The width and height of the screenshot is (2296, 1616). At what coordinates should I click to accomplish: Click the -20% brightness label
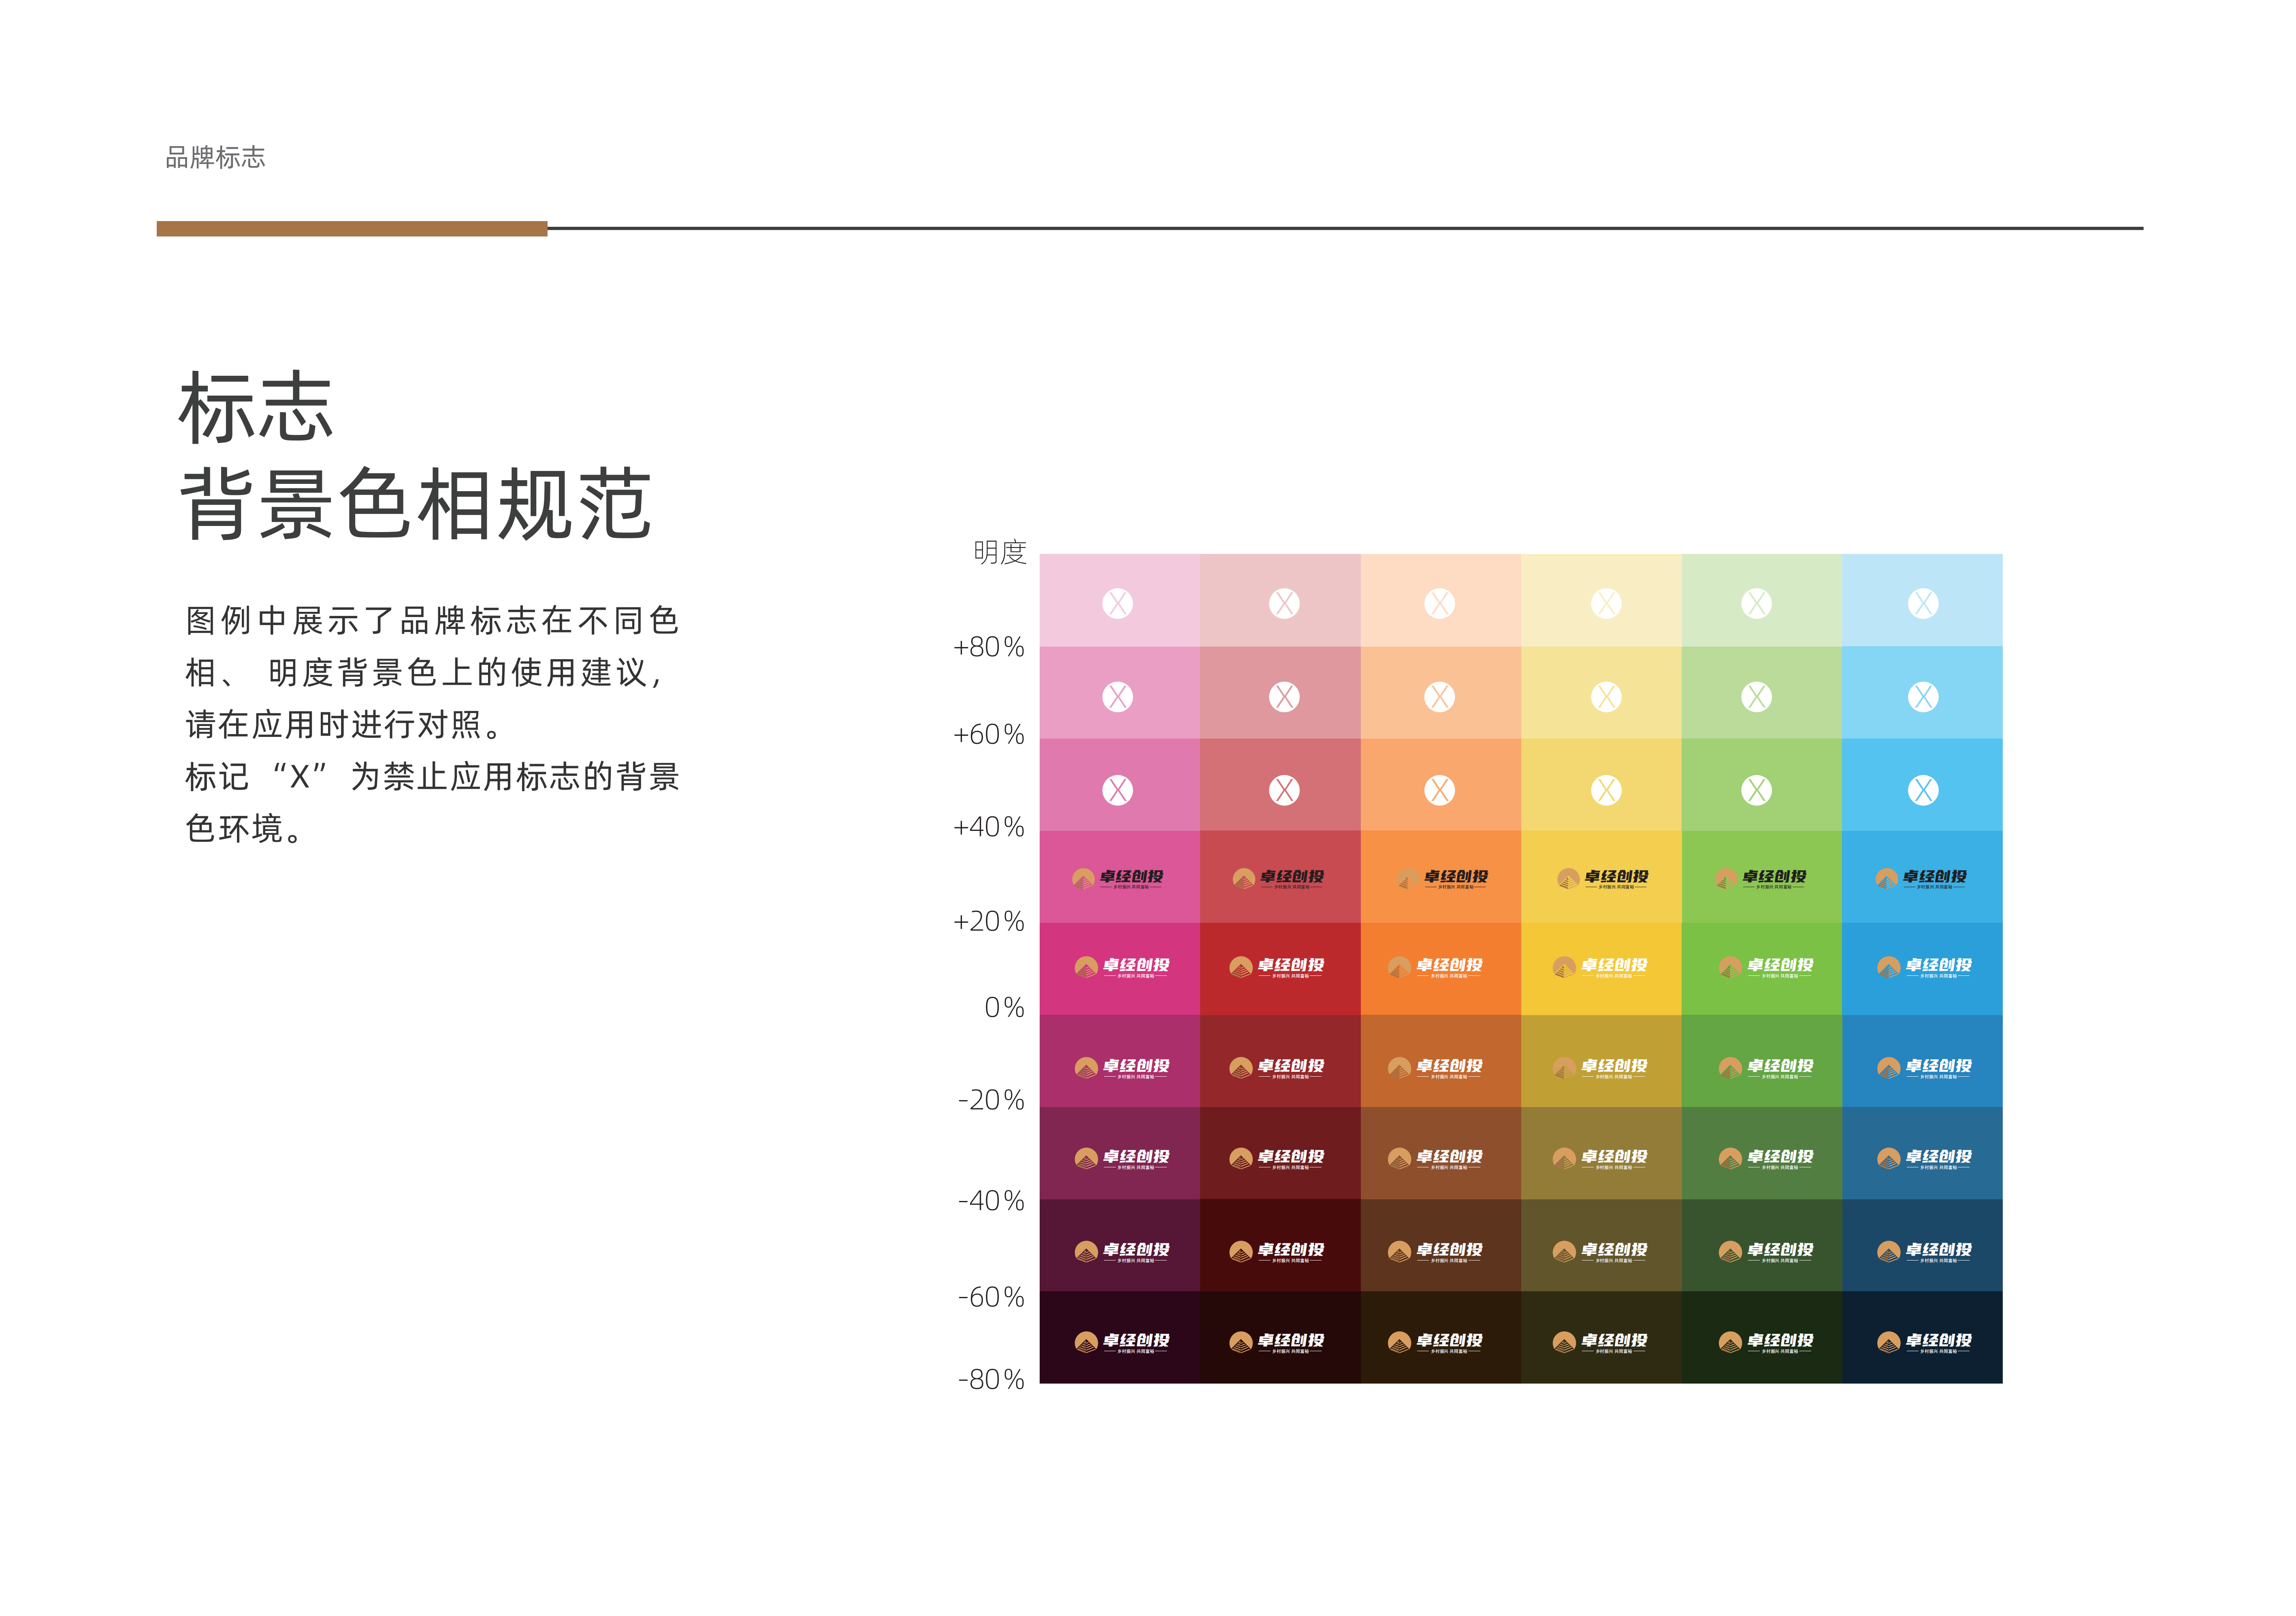[x=991, y=1100]
